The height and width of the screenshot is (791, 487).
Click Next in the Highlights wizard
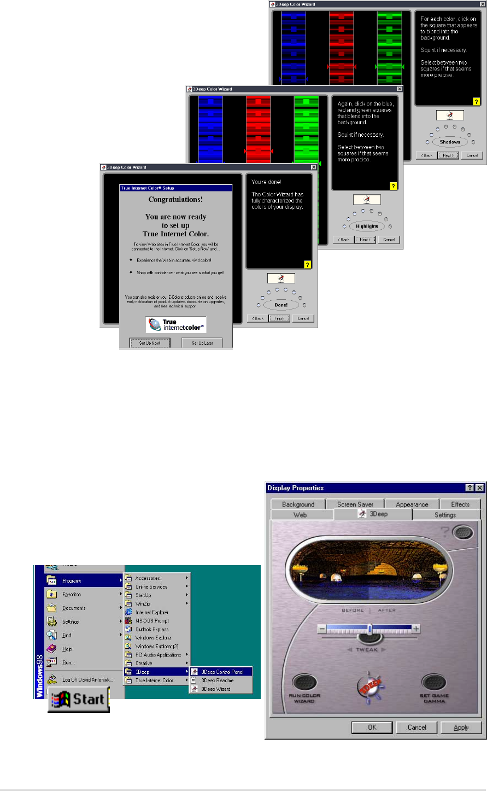click(x=365, y=240)
